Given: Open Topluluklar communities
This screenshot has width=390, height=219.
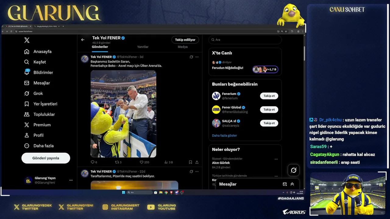Looking at the screenshot, I should 40,114.
